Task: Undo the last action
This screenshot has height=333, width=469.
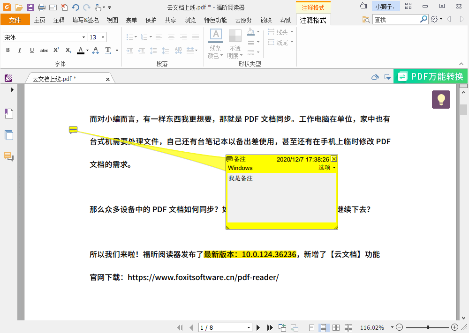Action: click(76, 7)
